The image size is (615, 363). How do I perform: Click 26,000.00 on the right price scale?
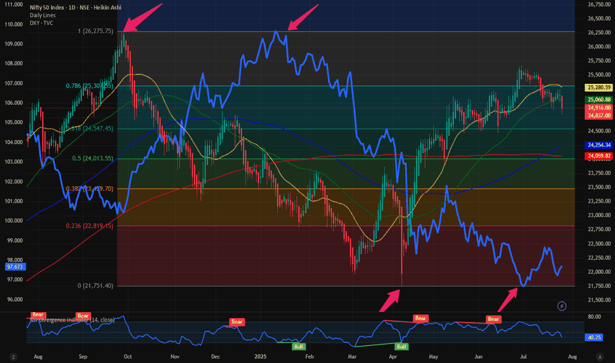599,47
